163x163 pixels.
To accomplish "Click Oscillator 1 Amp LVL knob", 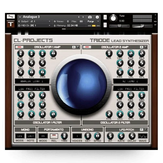I will click(31, 72).
